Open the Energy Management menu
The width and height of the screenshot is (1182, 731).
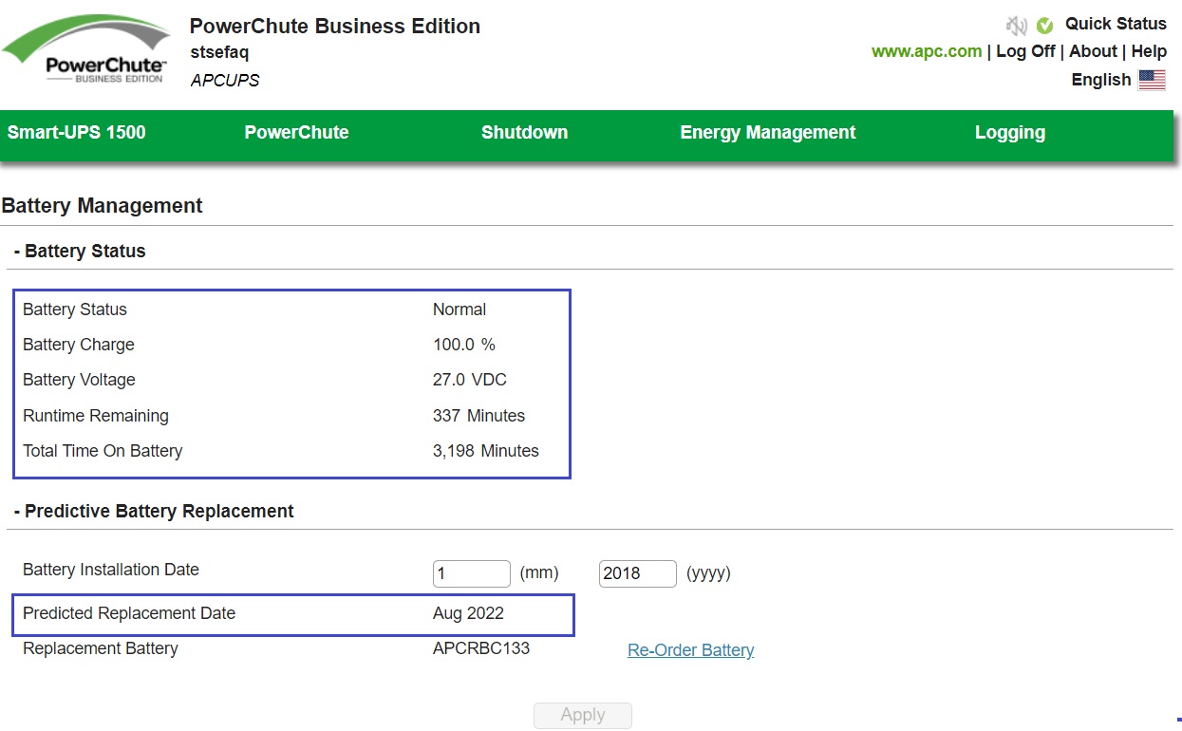pos(768,133)
